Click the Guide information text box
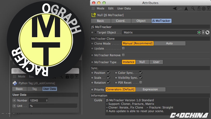The width and height of the screenshot is (211, 119). pyautogui.click(x=158, y=107)
